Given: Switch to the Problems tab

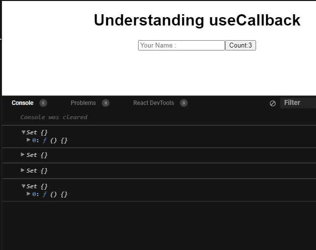Looking at the screenshot, I should [x=83, y=103].
